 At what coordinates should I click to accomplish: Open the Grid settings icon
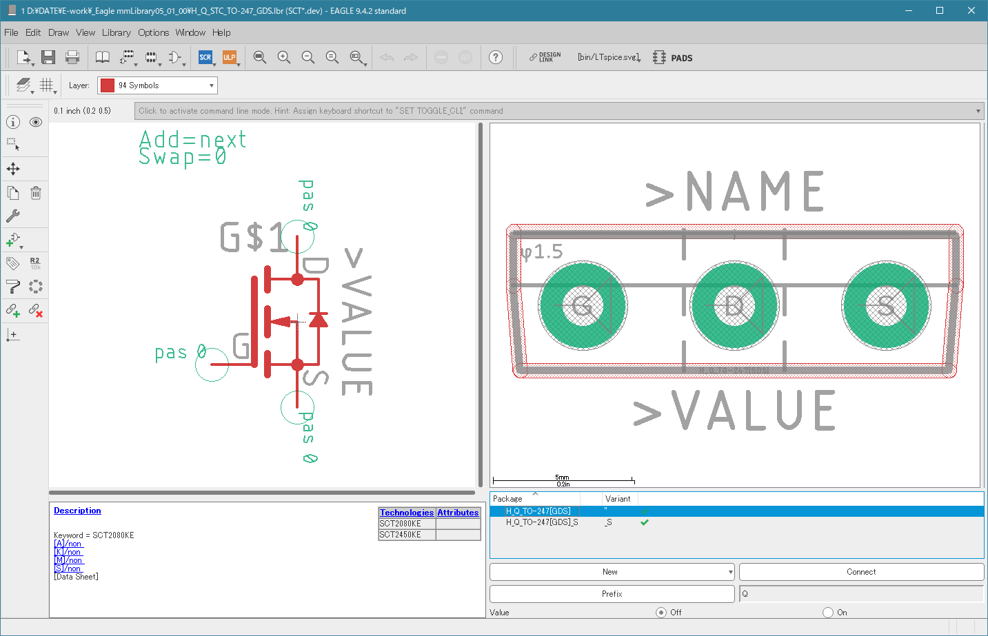(46, 85)
